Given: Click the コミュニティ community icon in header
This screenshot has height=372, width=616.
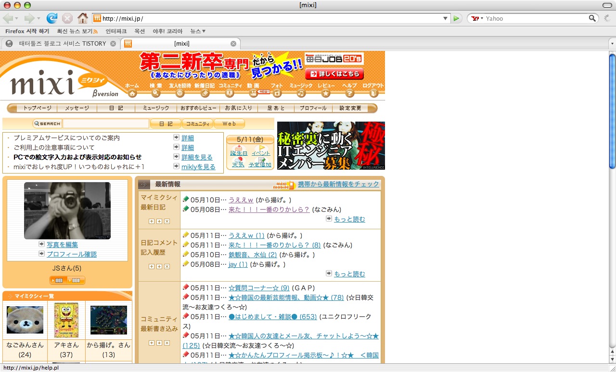Looking at the screenshot, I should point(230,93).
